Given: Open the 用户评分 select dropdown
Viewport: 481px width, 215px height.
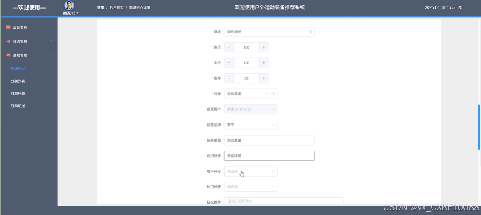Looking at the screenshot, I should [x=251, y=171].
